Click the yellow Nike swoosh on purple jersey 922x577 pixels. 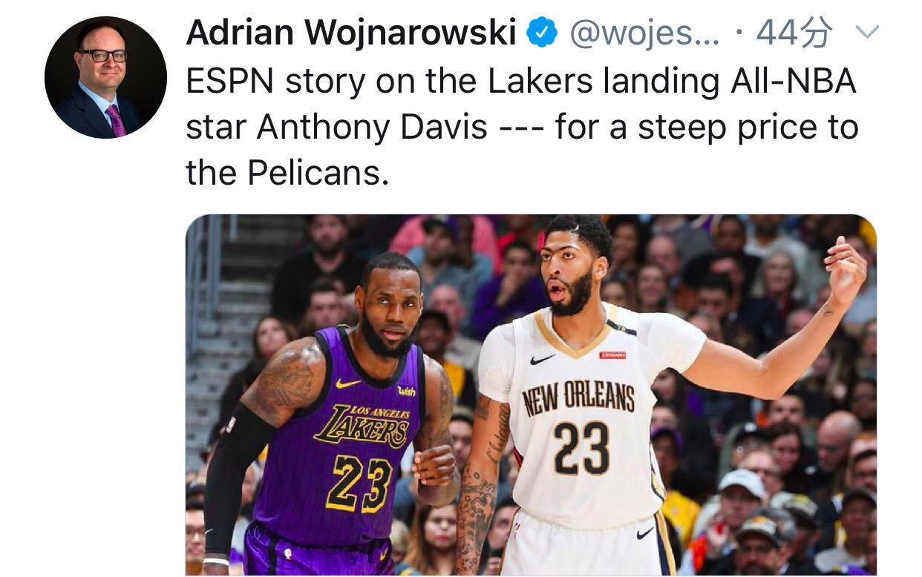coord(347,383)
